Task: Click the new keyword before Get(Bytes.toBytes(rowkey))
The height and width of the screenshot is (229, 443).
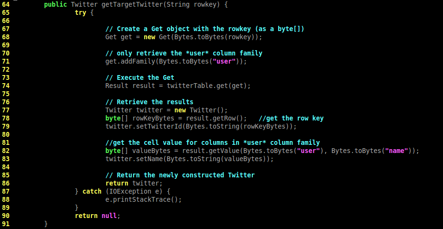Action: click(x=149, y=37)
